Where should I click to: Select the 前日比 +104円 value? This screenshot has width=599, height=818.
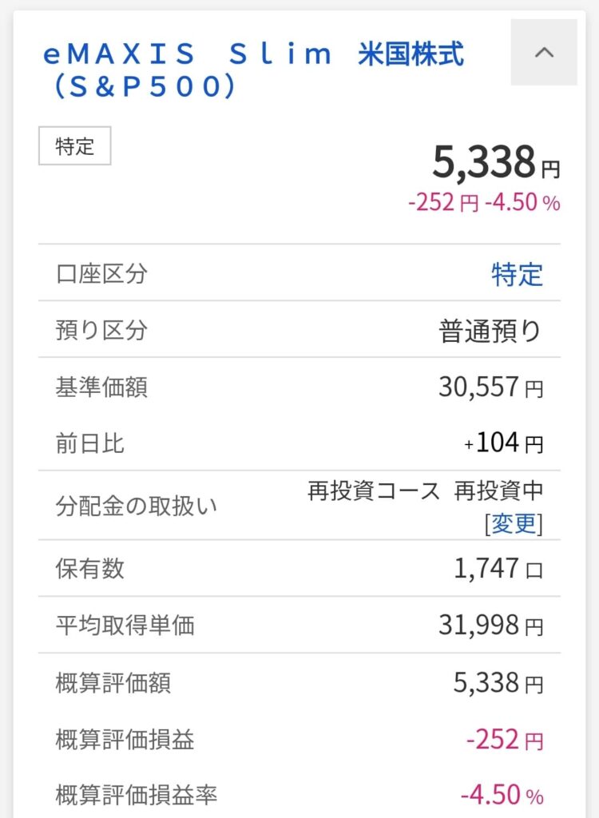coord(503,443)
